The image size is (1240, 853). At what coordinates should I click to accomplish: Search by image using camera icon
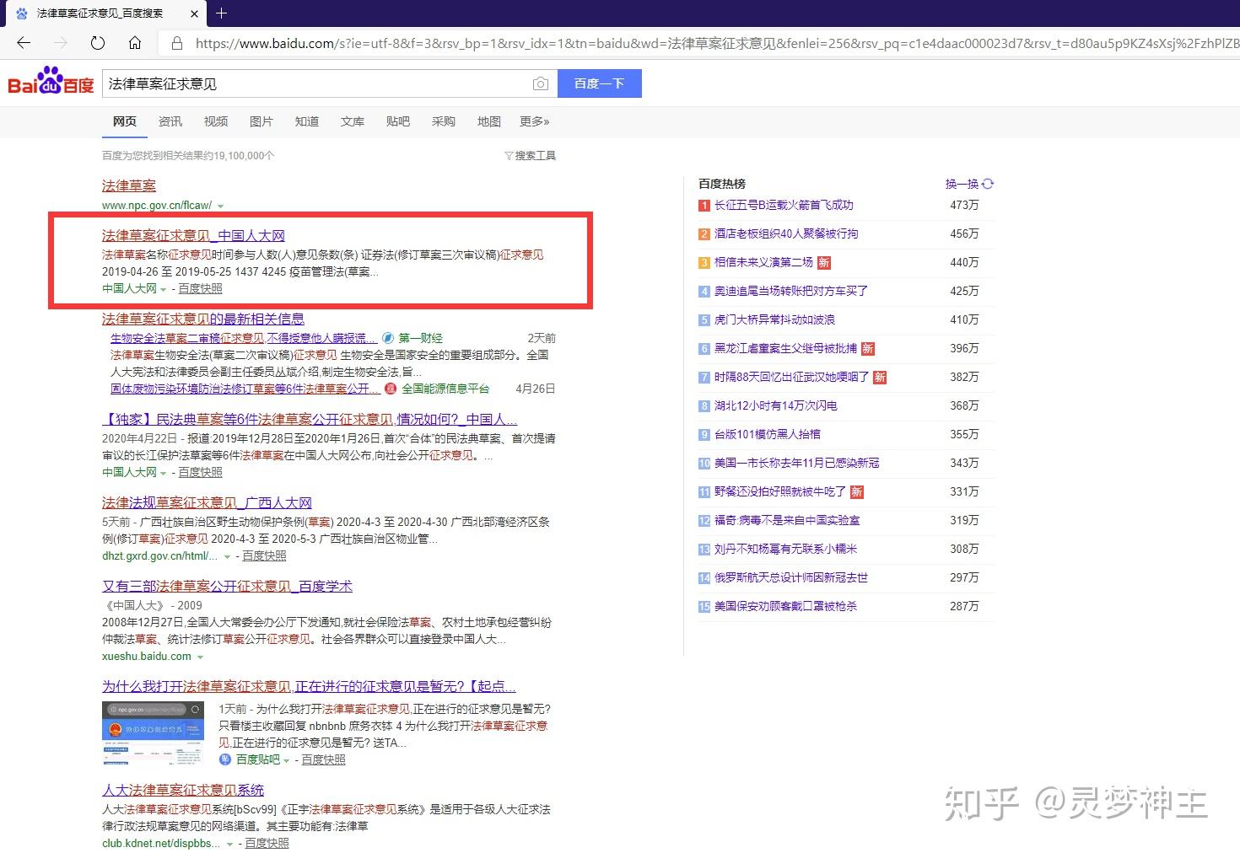tap(541, 83)
